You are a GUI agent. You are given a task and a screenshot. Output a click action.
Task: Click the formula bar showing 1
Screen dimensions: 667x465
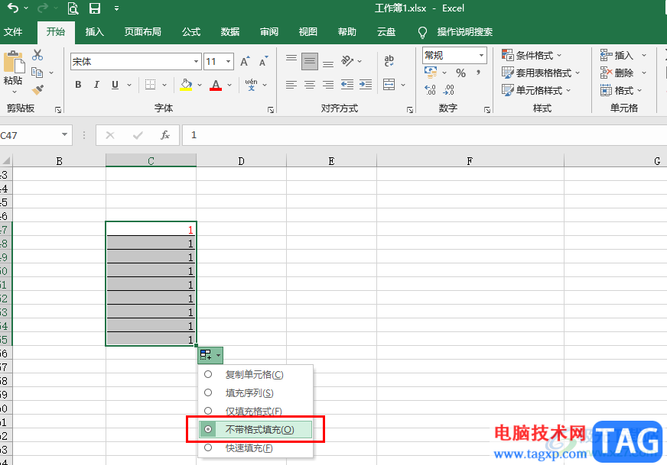coord(424,135)
